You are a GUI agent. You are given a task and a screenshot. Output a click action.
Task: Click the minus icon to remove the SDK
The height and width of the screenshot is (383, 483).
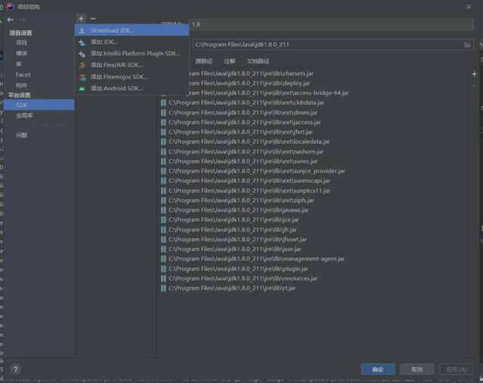point(93,19)
